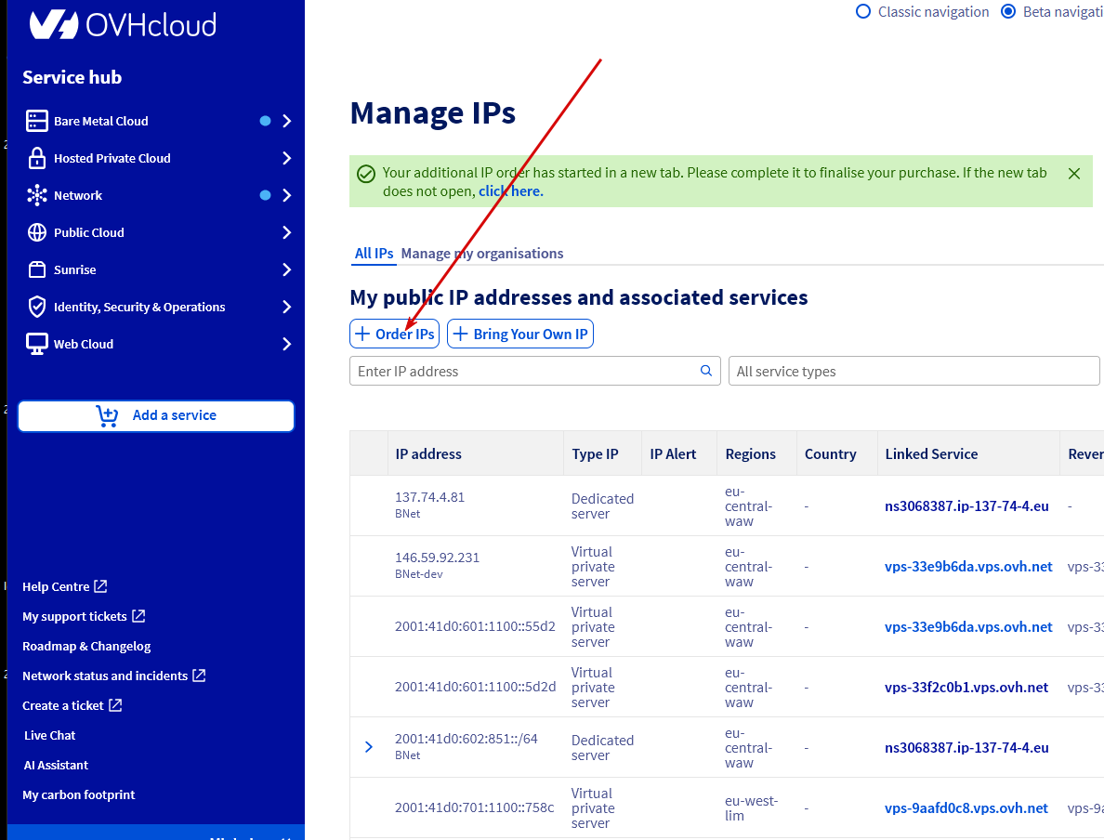Open vps-33e9b6da.vps.ovh.net link for 146.59.92.231
The width and height of the screenshot is (1104, 840).
tap(969, 567)
